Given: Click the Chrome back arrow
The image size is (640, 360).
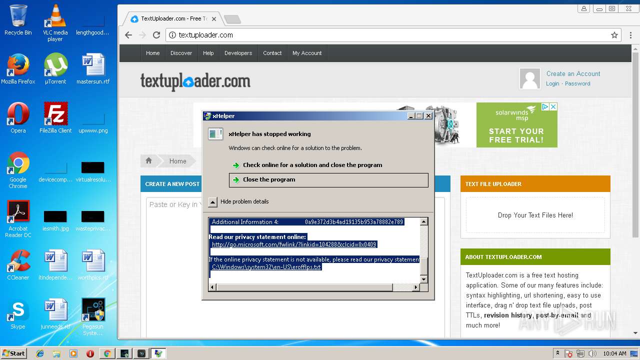Looking at the screenshot, I should coord(128,35).
